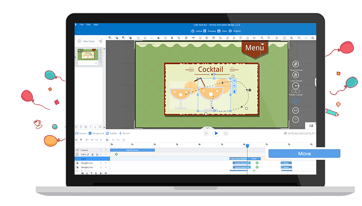Click the Publish button
This screenshot has height=206, width=362.
click(x=235, y=31)
